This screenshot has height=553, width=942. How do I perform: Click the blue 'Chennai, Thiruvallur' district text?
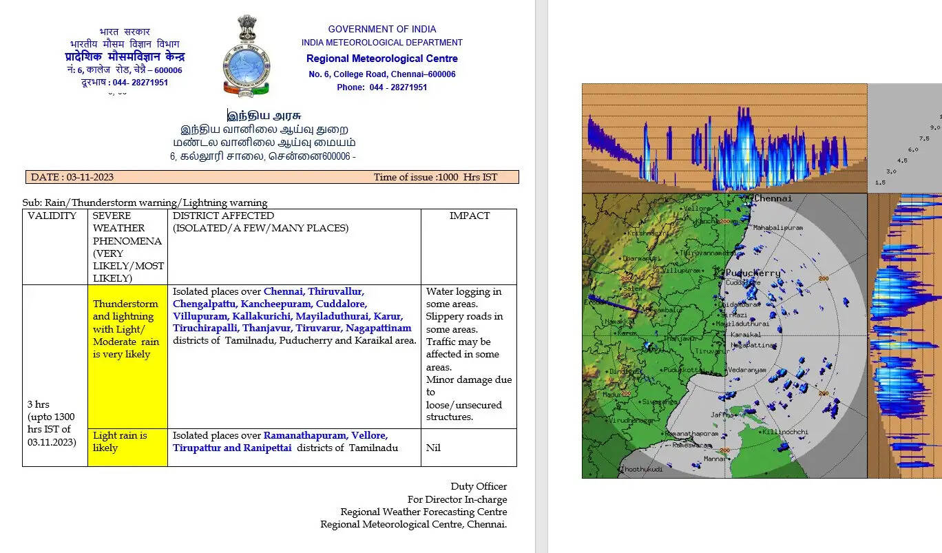click(313, 291)
